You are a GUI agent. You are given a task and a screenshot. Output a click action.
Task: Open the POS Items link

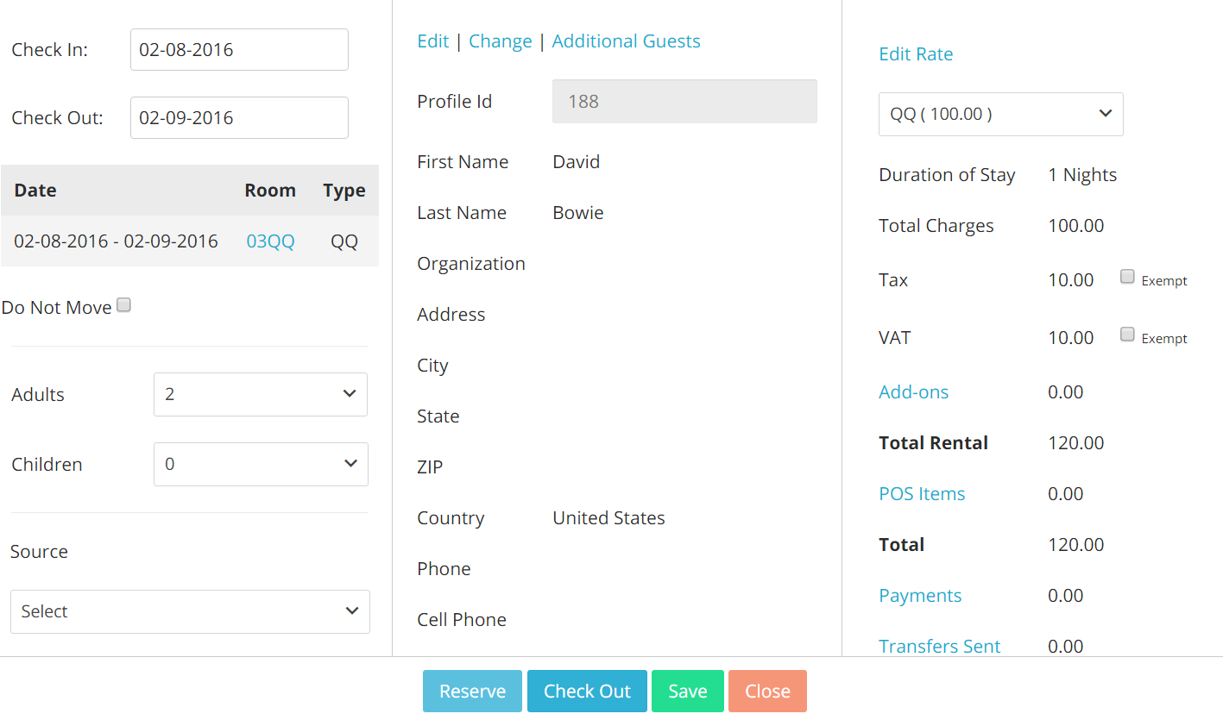[x=922, y=494]
